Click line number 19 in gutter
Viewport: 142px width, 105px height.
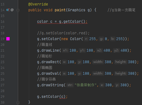pos(2,39)
